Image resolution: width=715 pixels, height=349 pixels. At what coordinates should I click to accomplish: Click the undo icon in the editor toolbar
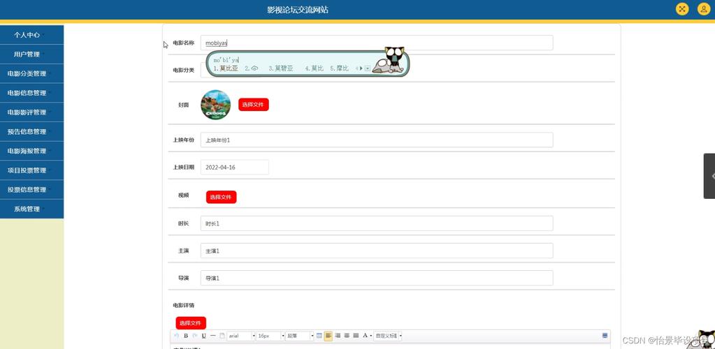coord(177,336)
